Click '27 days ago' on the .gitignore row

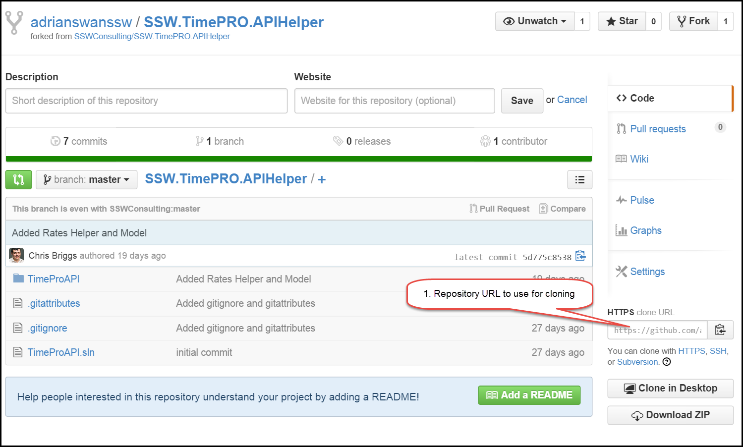558,328
